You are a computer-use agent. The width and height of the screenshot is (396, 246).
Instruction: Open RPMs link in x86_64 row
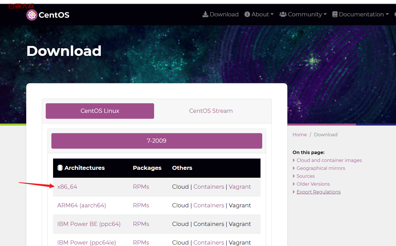pyautogui.click(x=141, y=187)
